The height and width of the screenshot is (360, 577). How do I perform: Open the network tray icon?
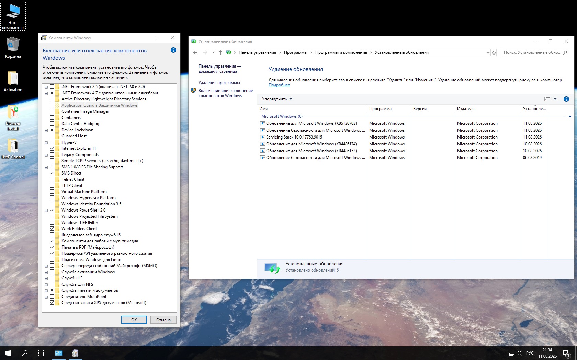tap(511, 353)
